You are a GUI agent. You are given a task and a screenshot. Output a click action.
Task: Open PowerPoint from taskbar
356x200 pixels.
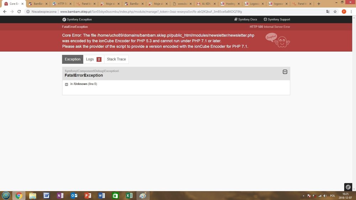pos(88,195)
